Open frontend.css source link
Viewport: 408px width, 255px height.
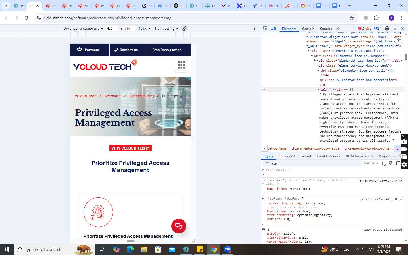click(381, 181)
